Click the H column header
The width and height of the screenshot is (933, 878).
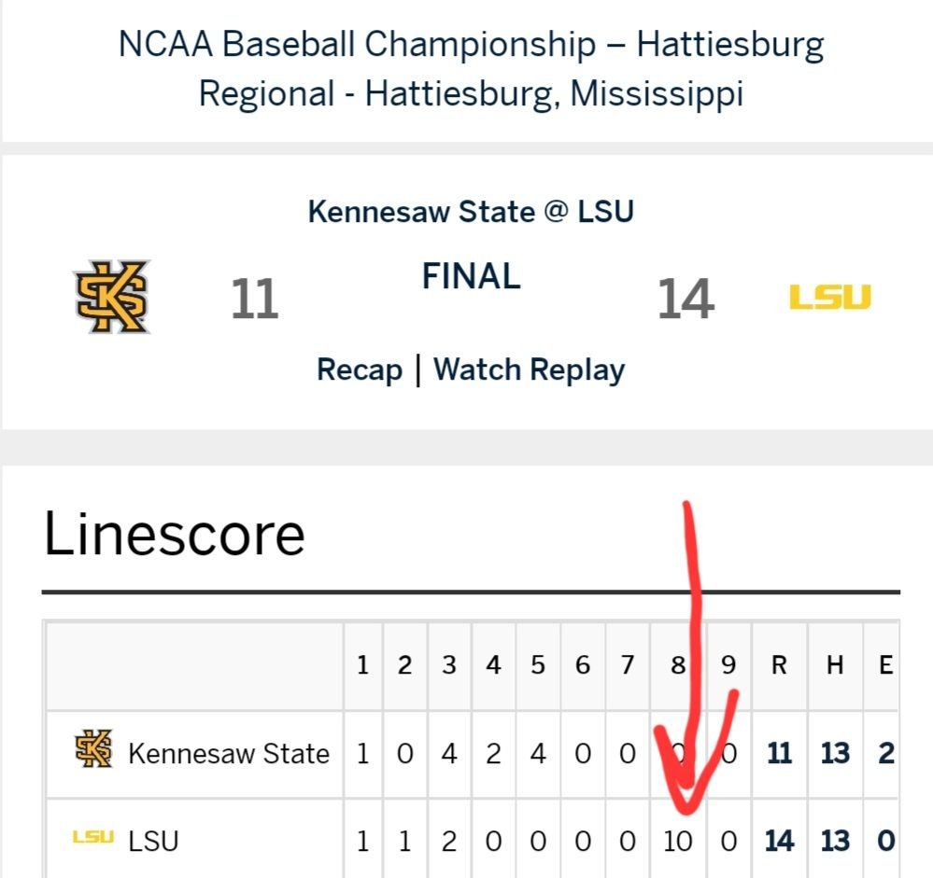click(835, 664)
